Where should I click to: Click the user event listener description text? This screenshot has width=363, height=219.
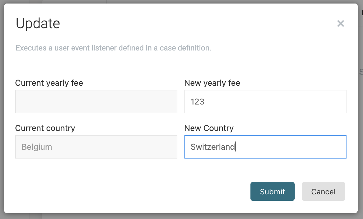113,48
